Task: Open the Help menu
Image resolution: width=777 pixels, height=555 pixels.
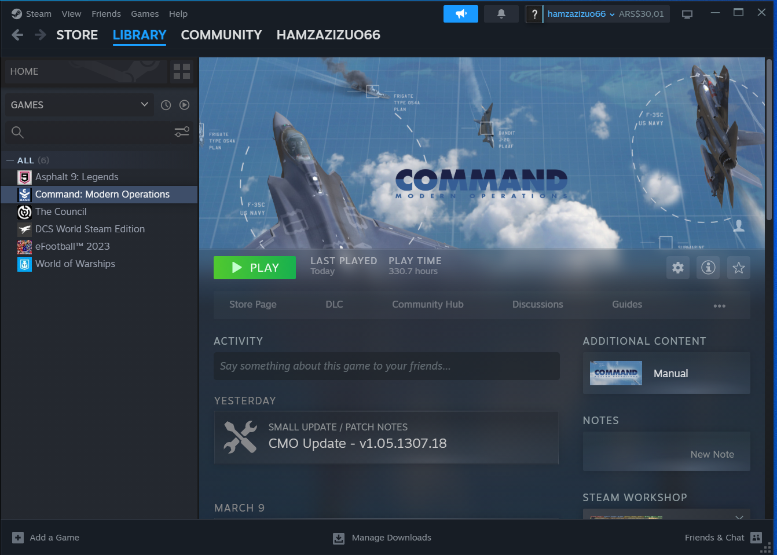Action: [178, 14]
